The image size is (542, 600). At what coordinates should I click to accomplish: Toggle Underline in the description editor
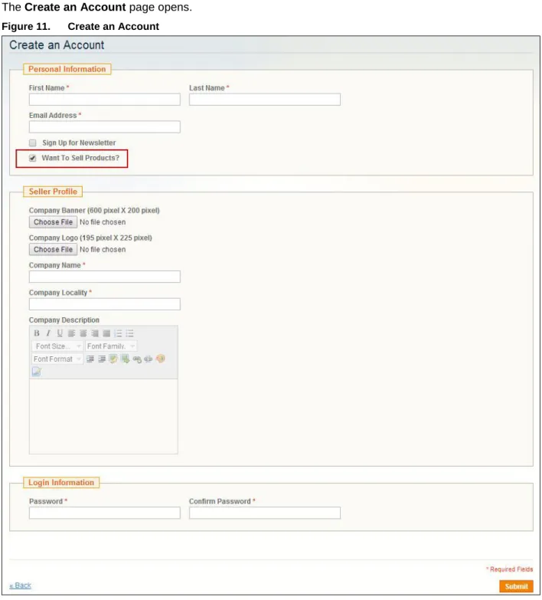(x=60, y=333)
